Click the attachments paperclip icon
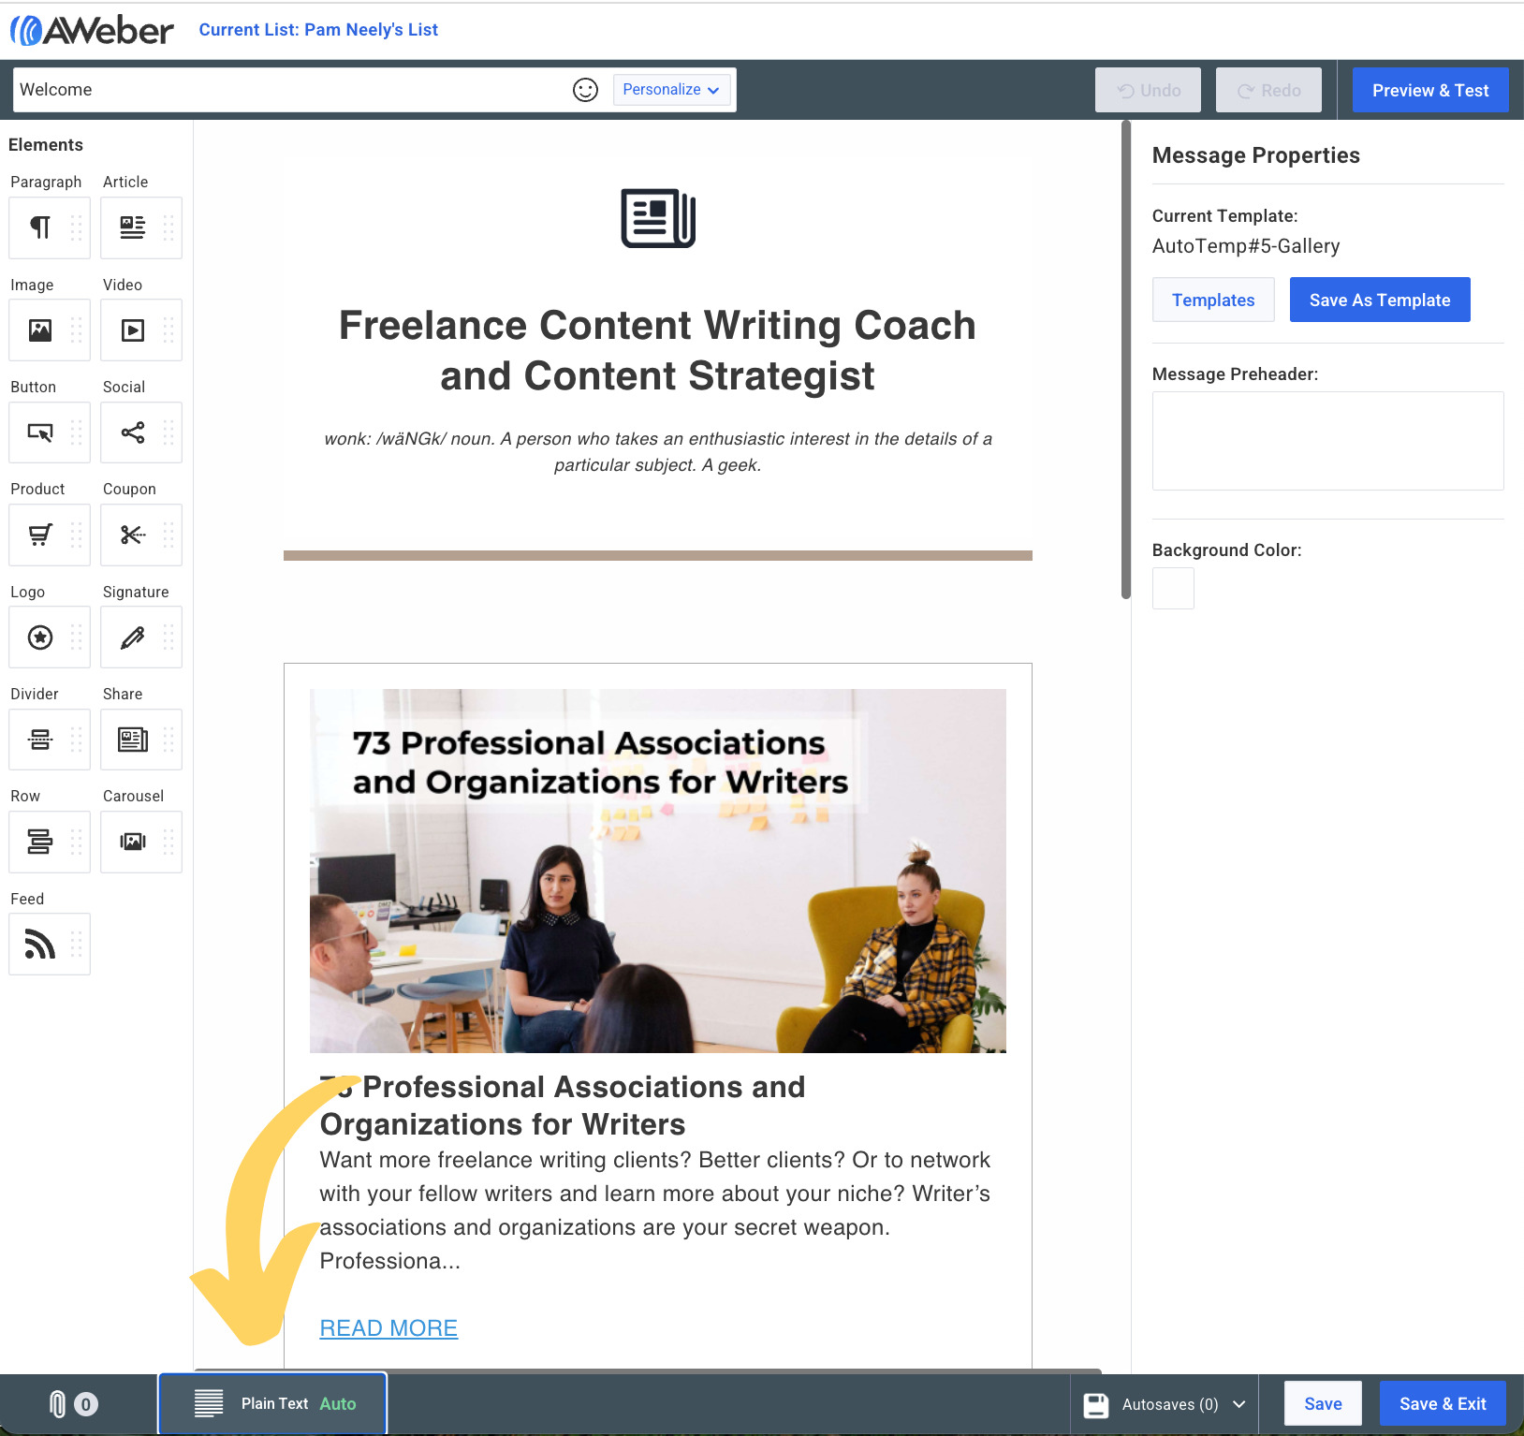 click(x=56, y=1404)
